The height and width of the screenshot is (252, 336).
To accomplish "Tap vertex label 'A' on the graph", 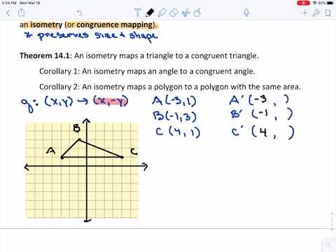I will (x=51, y=150).
